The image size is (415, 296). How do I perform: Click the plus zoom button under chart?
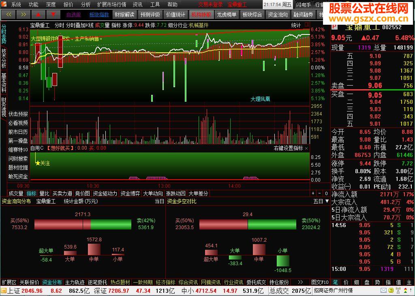(x=313, y=193)
